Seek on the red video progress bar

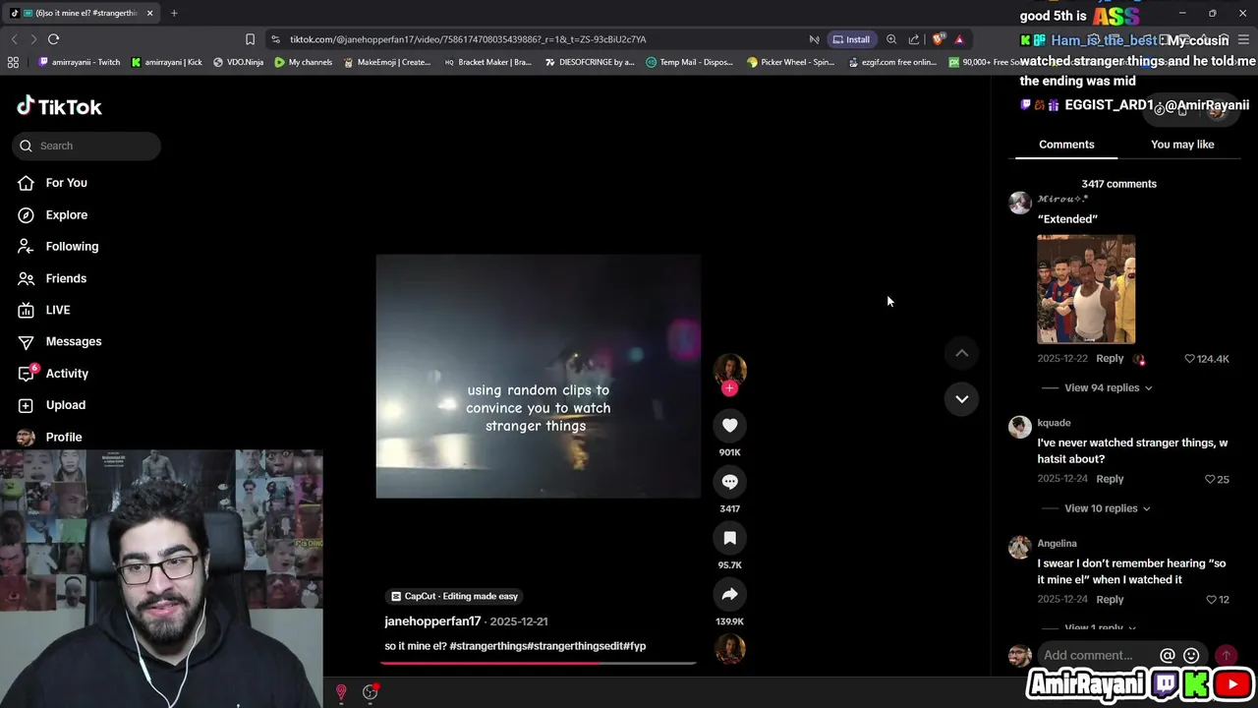pos(539,663)
